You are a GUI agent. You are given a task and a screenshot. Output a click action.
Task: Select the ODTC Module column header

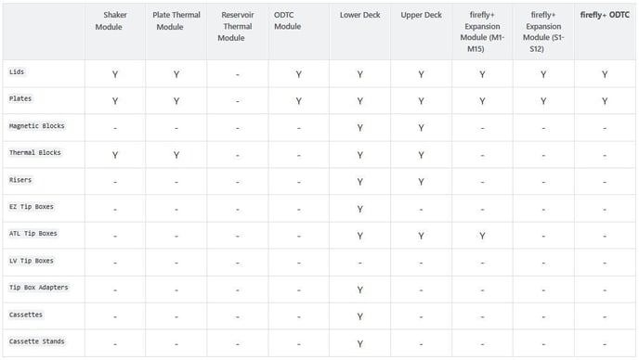click(287, 20)
